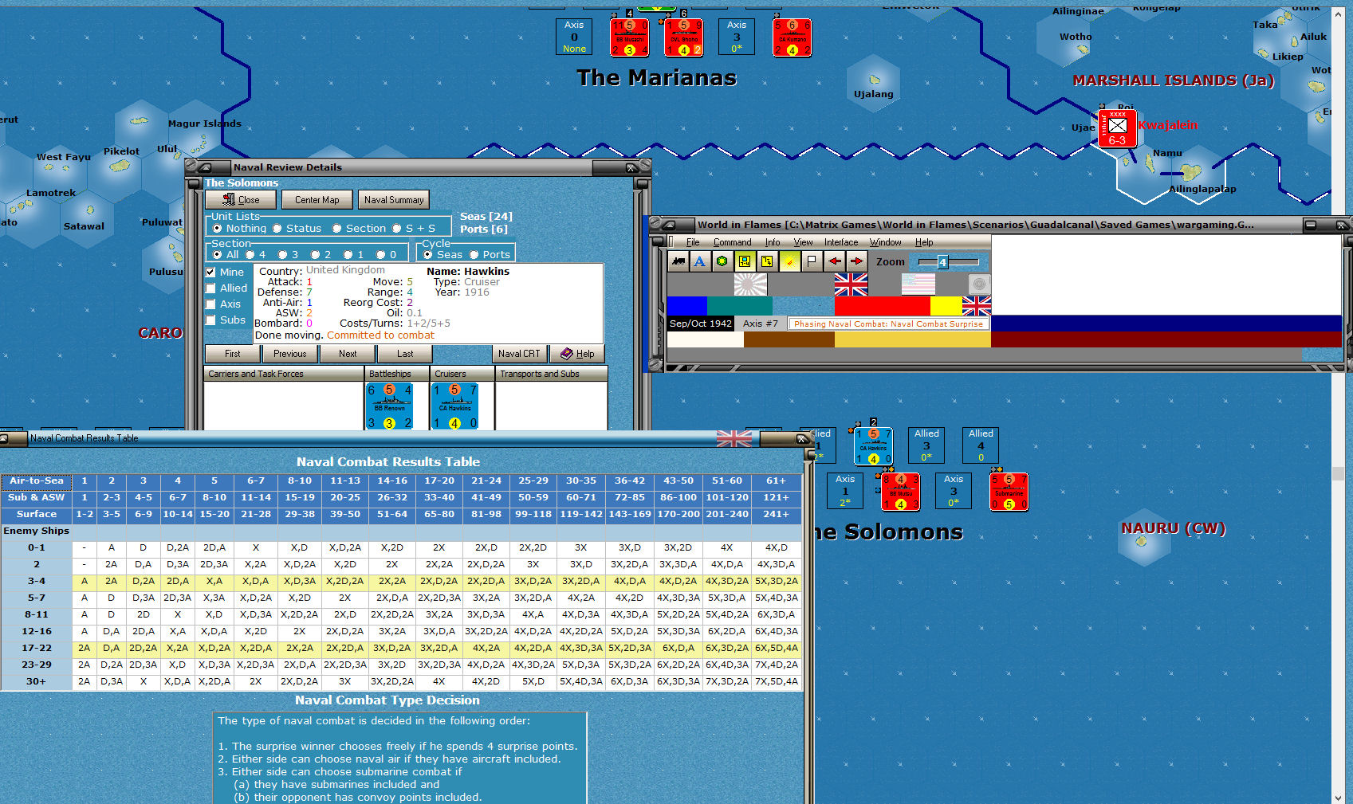1353x804 pixels.
Task: Click the Kwajalein 6-3 land unit counter
Action: (x=1117, y=128)
